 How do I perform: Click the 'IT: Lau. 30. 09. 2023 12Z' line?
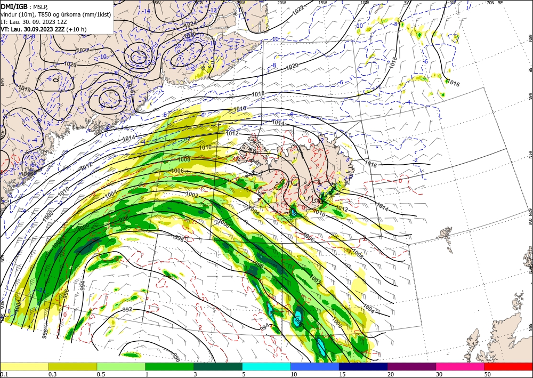pos(33,21)
